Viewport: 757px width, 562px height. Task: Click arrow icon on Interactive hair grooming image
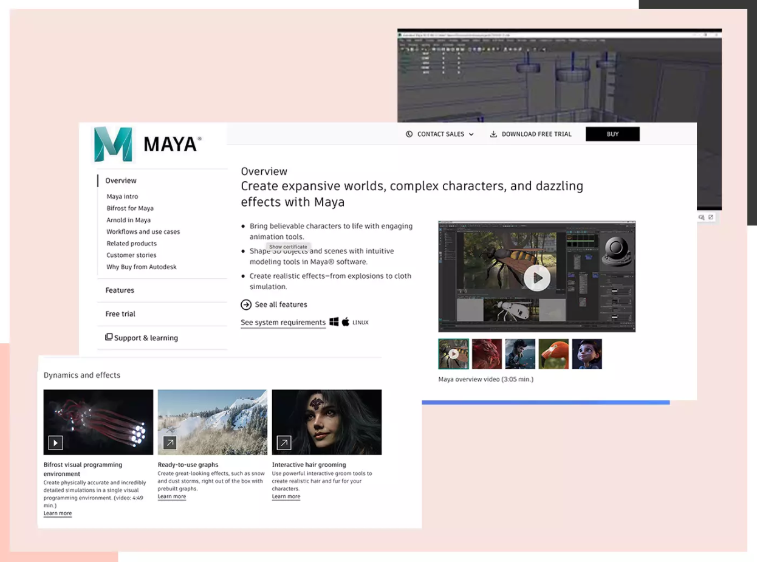pyautogui.click(x=284, y=443)
